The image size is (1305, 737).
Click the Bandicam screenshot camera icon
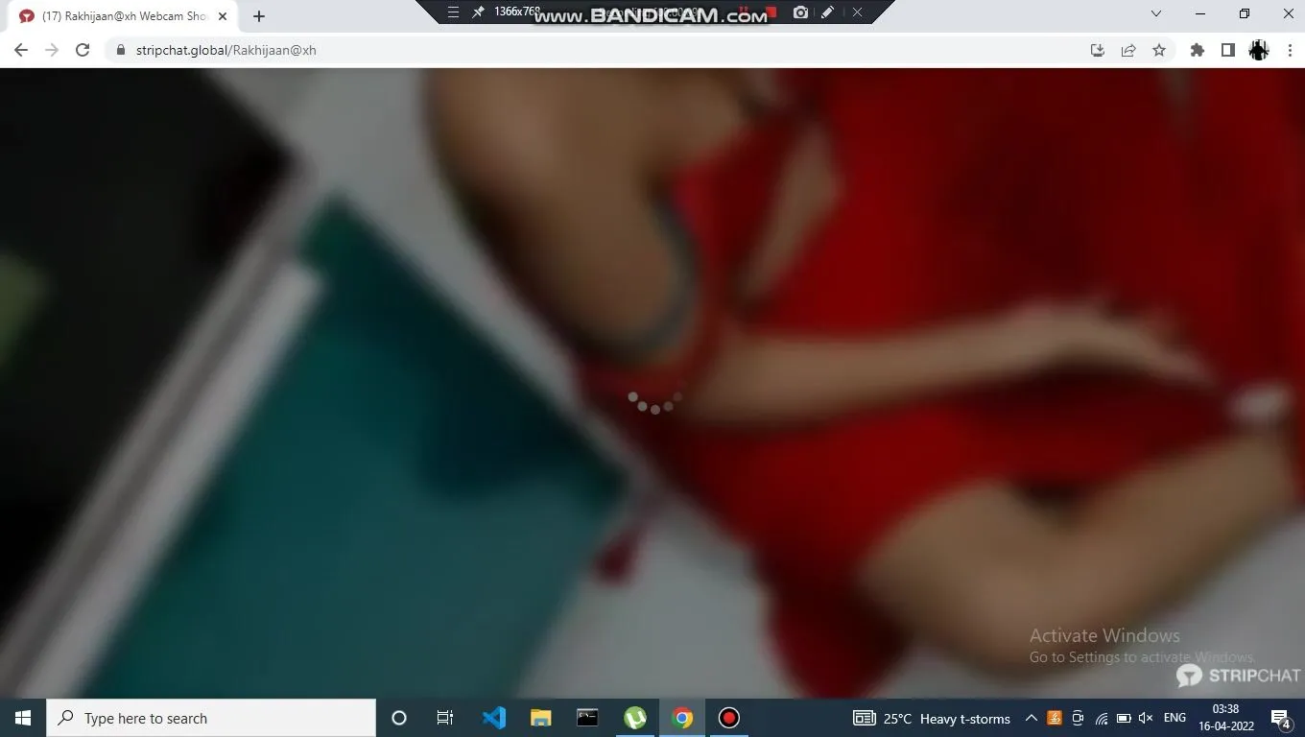(x=800, y=12)
